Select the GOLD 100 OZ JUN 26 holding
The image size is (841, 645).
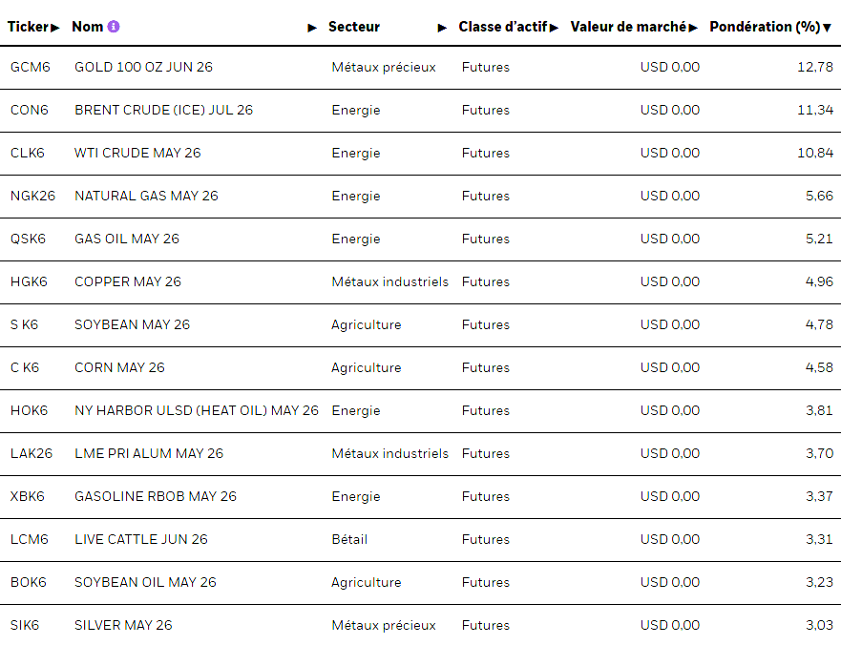coord(143,67)
